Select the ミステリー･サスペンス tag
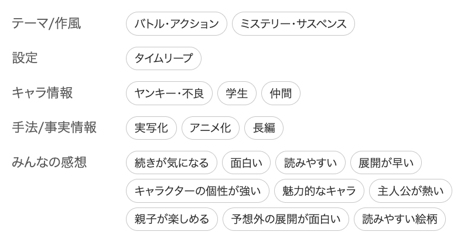The image size is (471, 249). pyautogui.click(x=293, y=23)
